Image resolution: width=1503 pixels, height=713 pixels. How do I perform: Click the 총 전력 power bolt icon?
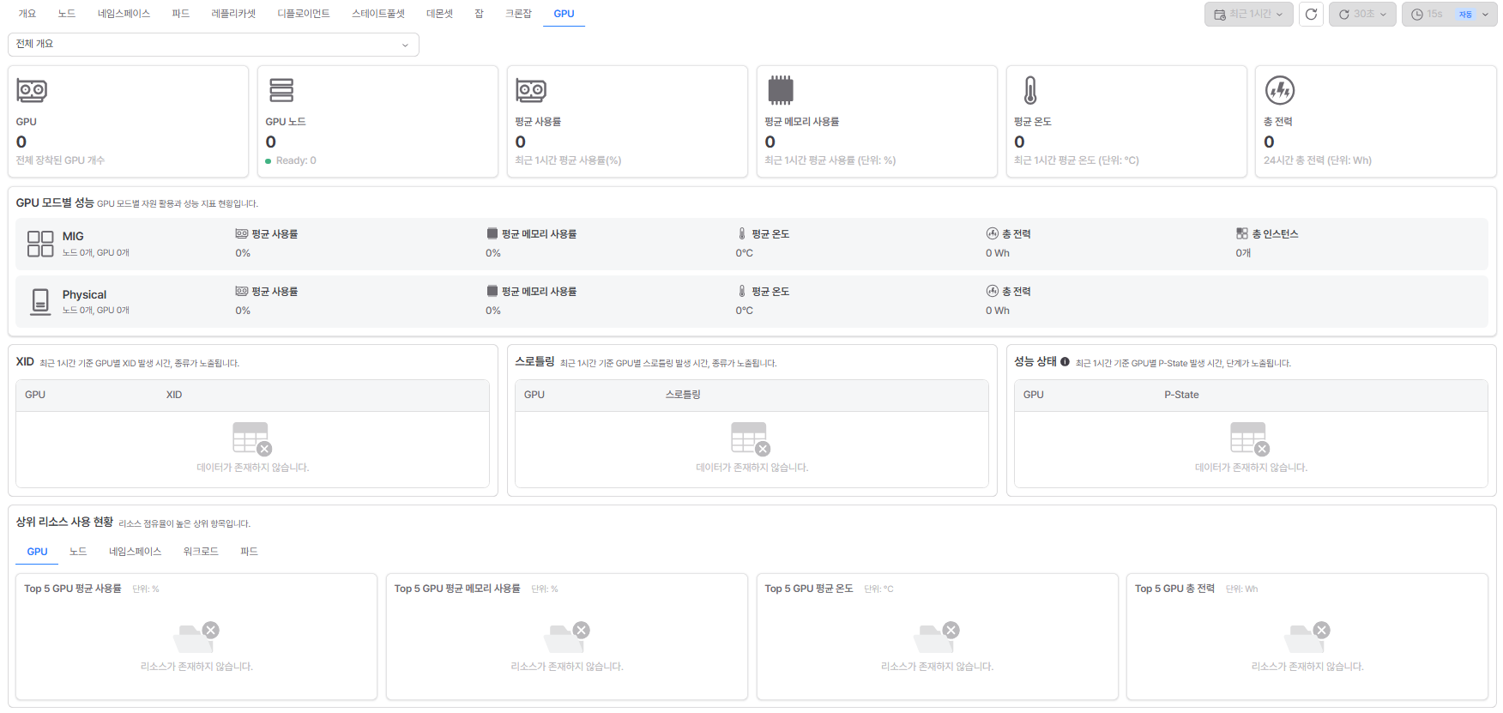tap(1280, 90)
